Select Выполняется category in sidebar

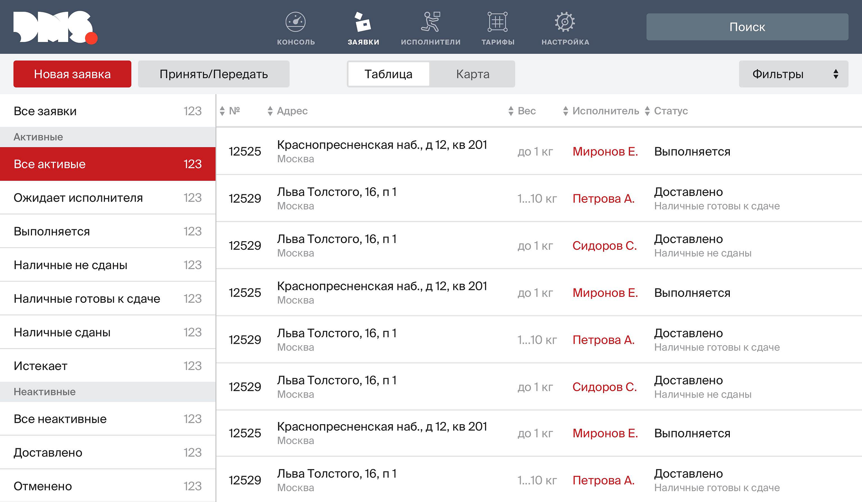[x=108, y=231]
